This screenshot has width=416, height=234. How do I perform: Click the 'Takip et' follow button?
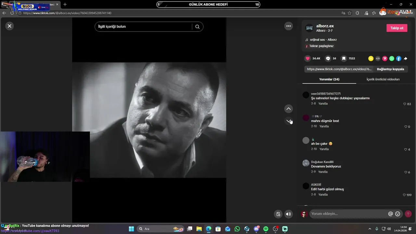pyautogui.click(x=397, y=28)
